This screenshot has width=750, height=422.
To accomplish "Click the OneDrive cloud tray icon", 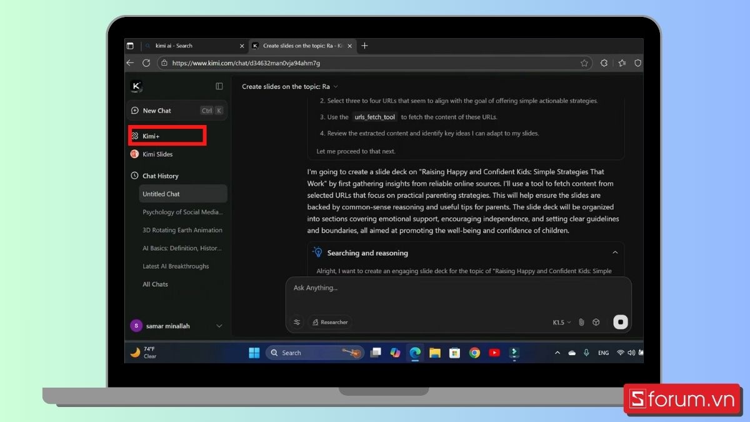I will (572, 353).
